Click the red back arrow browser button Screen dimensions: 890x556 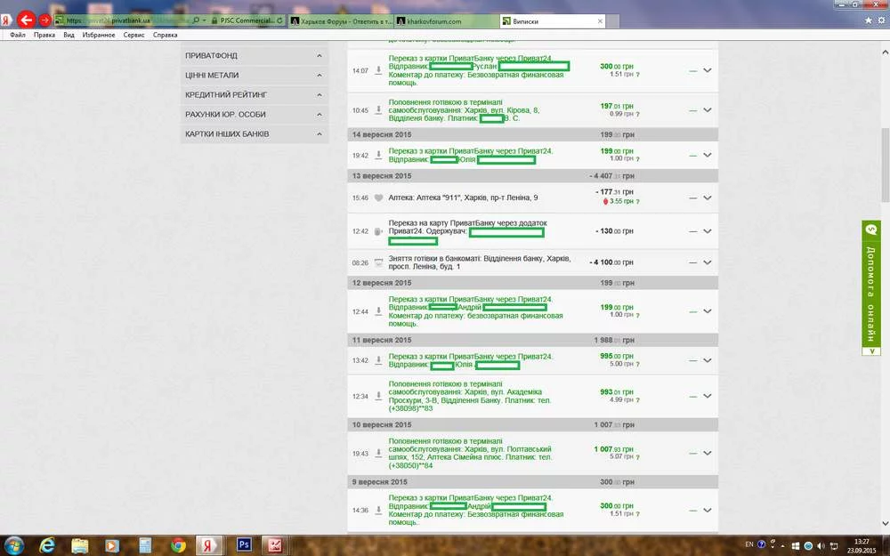[26, 20]
